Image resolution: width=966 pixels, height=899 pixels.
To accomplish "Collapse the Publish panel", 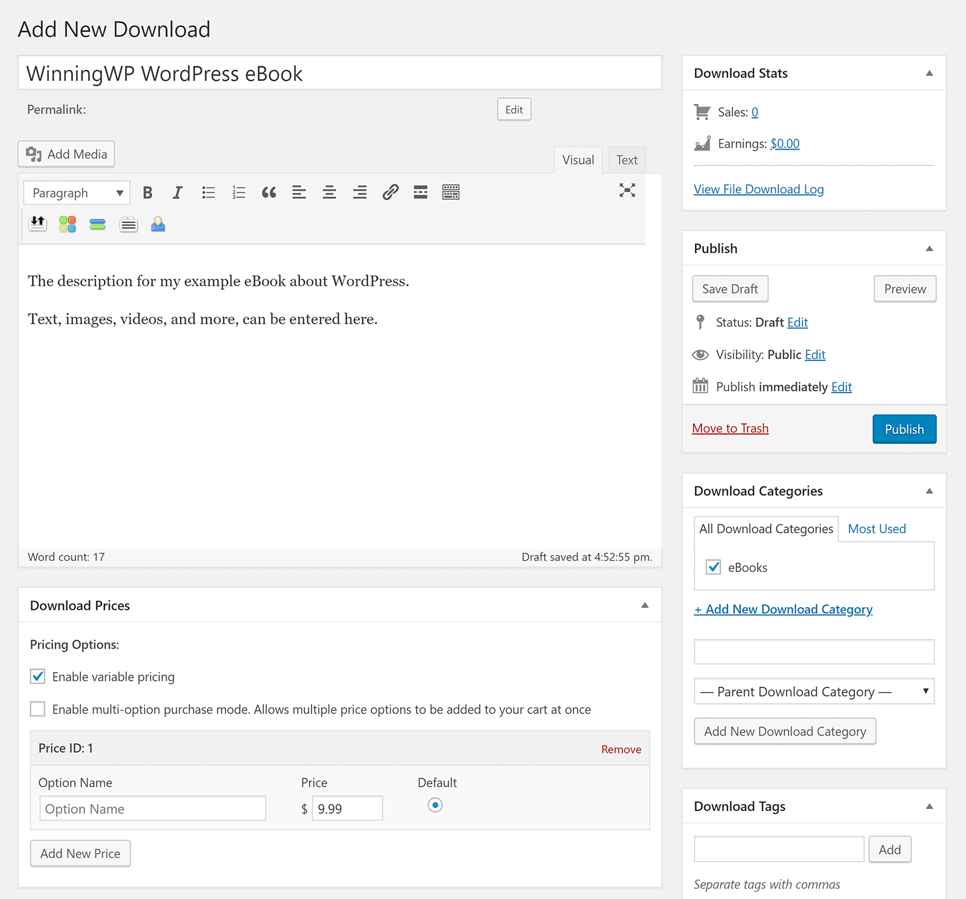I will (x=930, y=248).
